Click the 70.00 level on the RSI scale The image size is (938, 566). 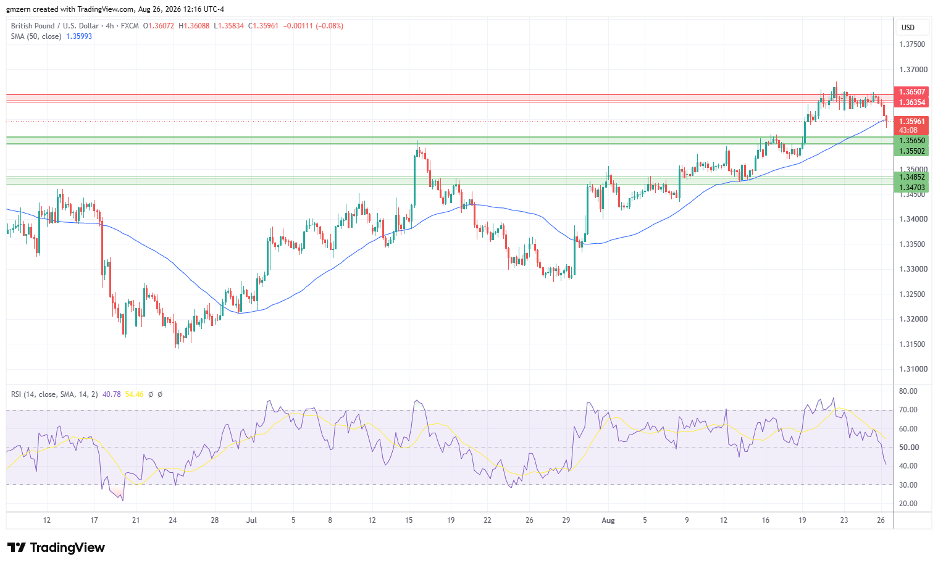(908, 410)
